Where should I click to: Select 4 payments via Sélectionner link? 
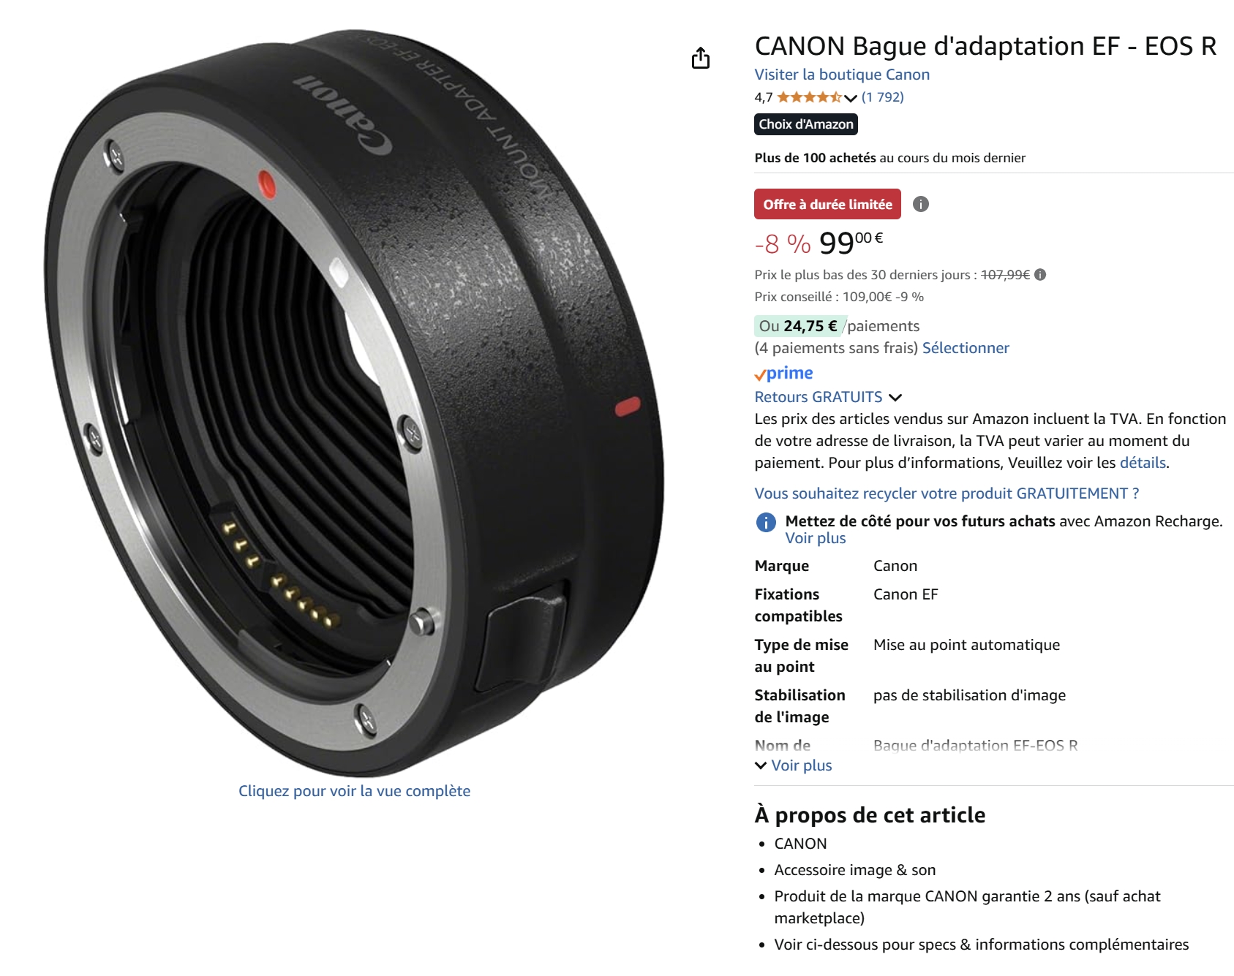(966, 348)
